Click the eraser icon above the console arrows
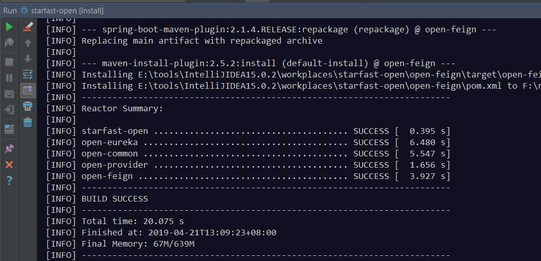Image resolution: width=541 pixels, height=261 pixels. (28, 27)
